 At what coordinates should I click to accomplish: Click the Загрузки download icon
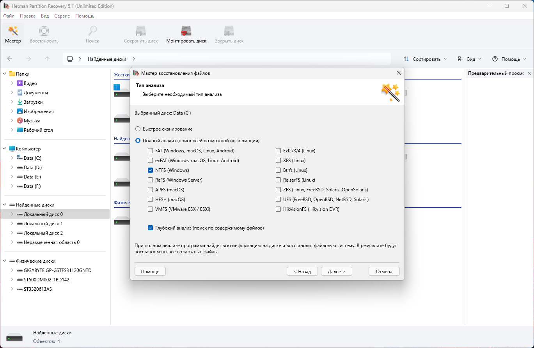tap(20, 102)
